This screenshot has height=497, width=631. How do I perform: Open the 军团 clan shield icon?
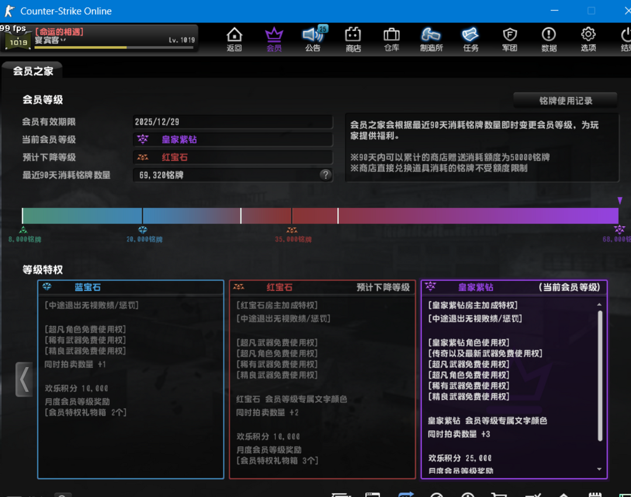click(x=509, y=38)
